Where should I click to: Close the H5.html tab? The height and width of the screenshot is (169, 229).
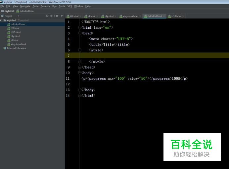[x=80, y=16]
